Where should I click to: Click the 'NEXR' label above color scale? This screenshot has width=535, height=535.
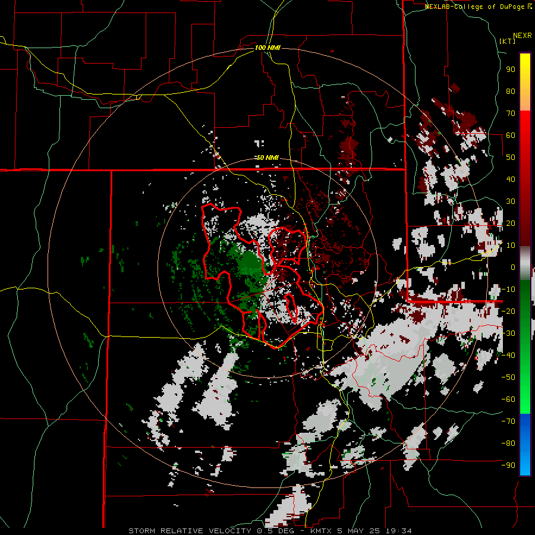(523, 36)
